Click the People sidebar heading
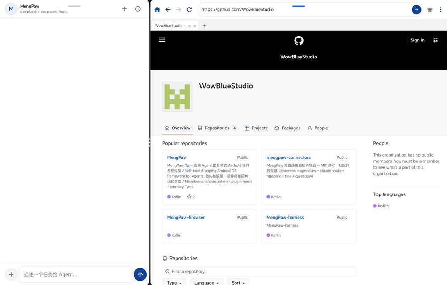 click(380, 143)
